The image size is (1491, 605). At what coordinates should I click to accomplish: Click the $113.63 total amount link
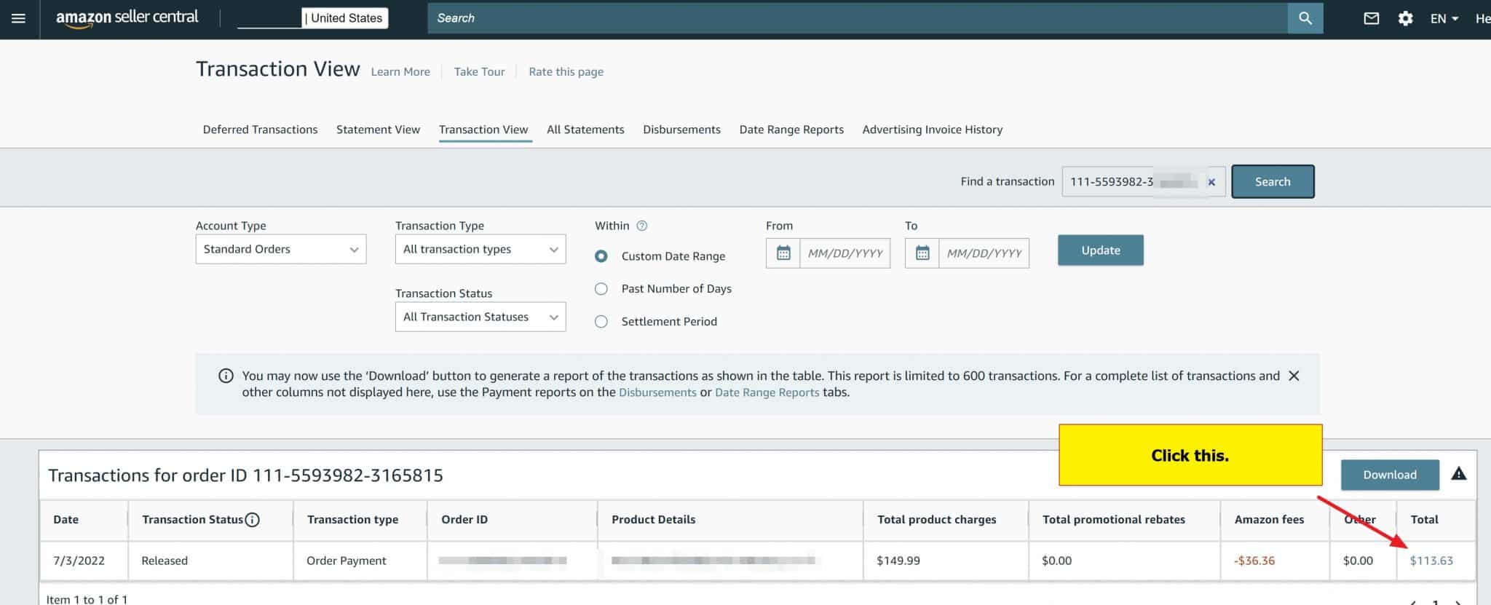coord(1431,561)
